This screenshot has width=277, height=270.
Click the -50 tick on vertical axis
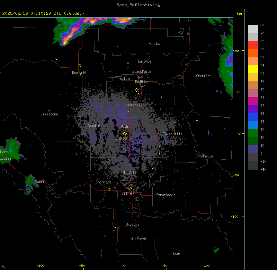(x=236, y=175)
